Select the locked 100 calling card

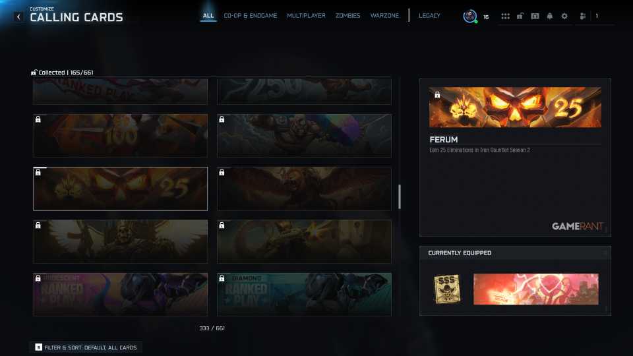pos(120,136)
